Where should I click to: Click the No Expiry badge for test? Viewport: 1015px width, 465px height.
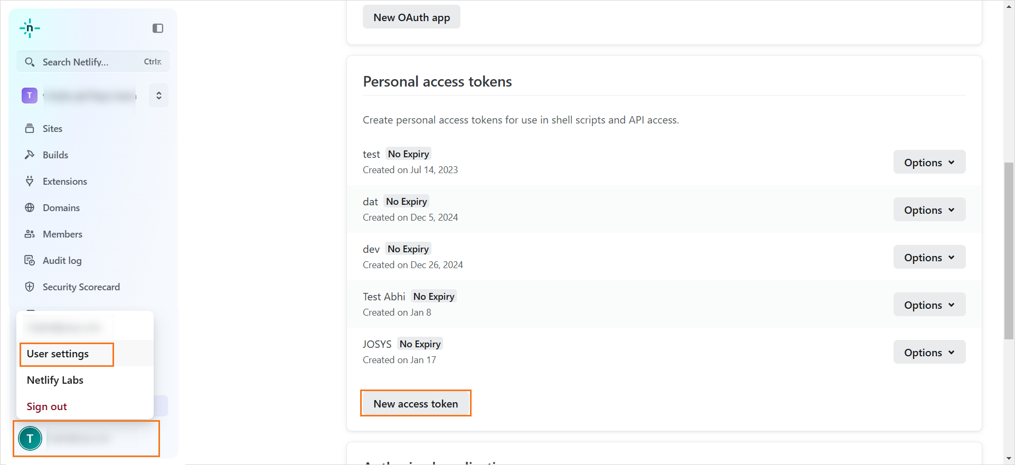tap(408, 154)
